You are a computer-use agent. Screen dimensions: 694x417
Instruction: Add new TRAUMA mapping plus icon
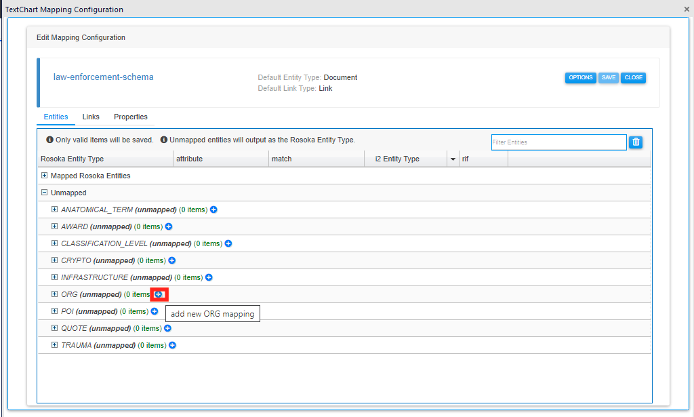pos(173,345)
